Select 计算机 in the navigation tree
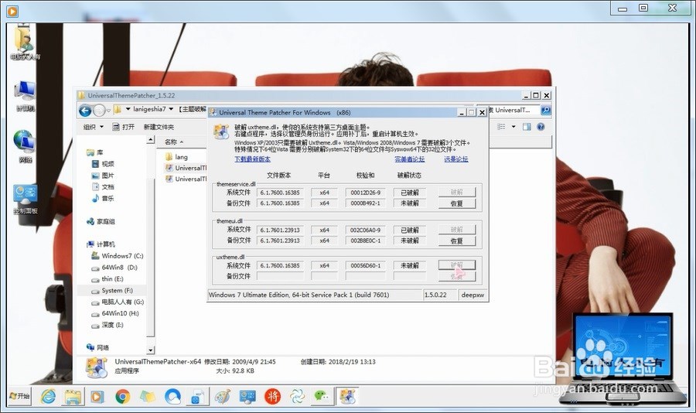 [101, 244]
